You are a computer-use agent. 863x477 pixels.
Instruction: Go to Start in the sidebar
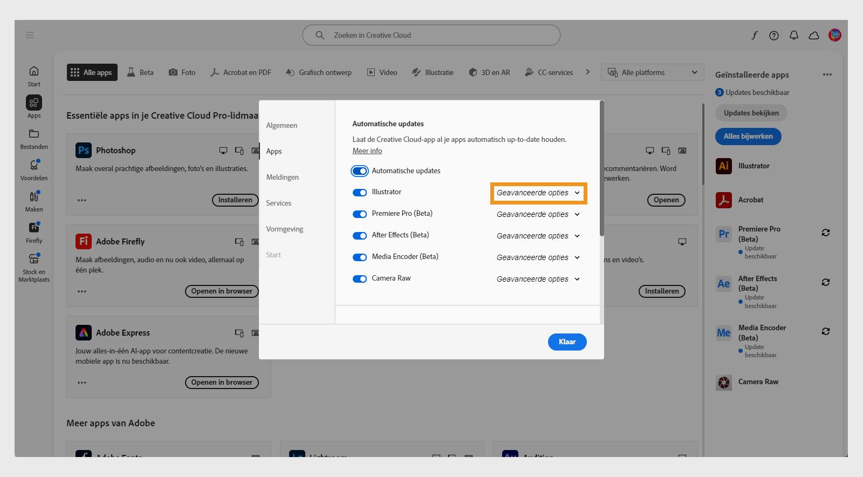click(x=34, y=76)
